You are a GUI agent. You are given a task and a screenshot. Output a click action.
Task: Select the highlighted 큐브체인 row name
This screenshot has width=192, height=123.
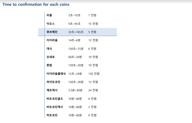click(52, 32)
